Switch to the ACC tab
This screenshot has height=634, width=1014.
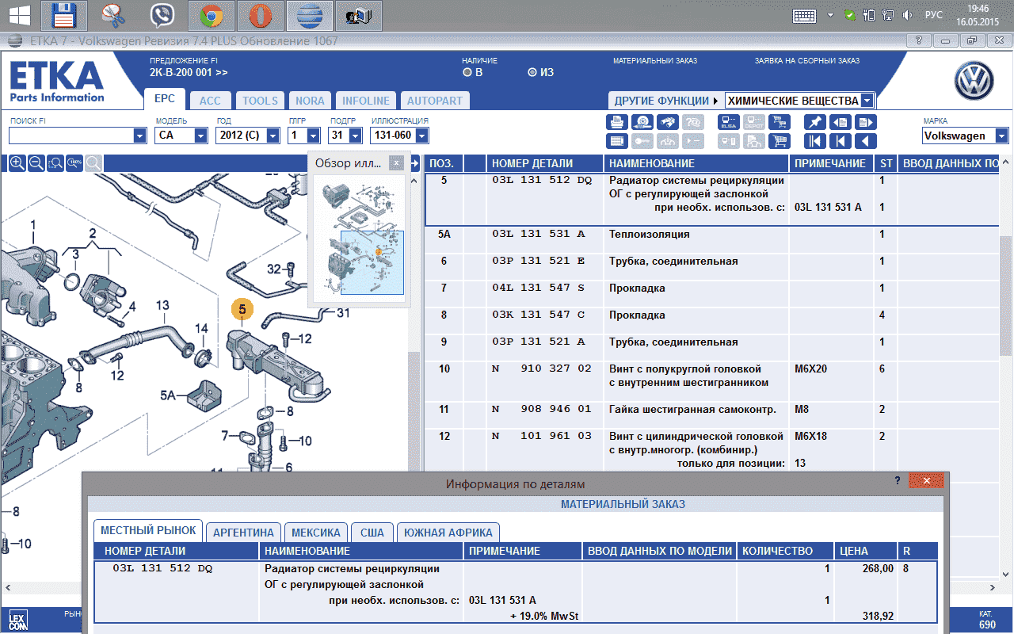[x=210, y=101]
